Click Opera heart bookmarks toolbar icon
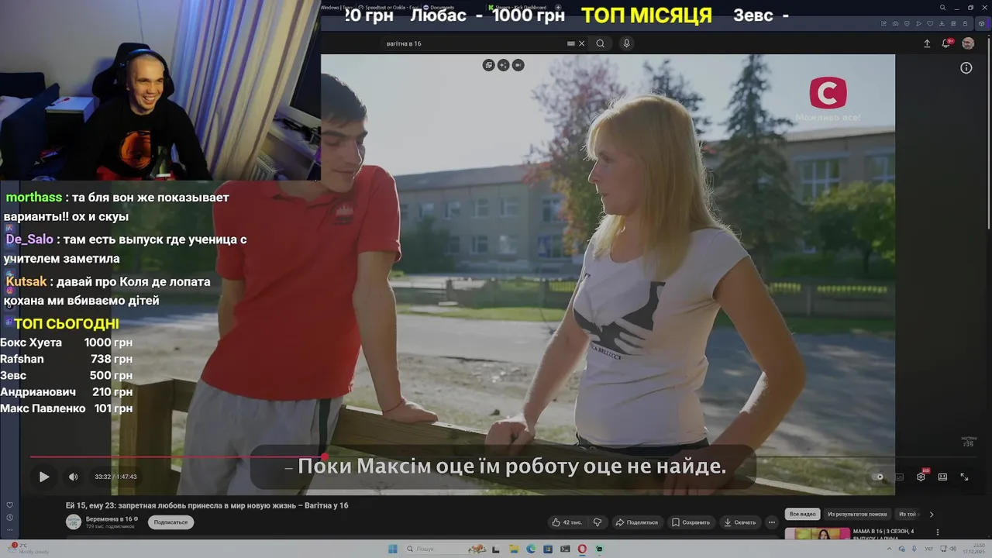 930,23
